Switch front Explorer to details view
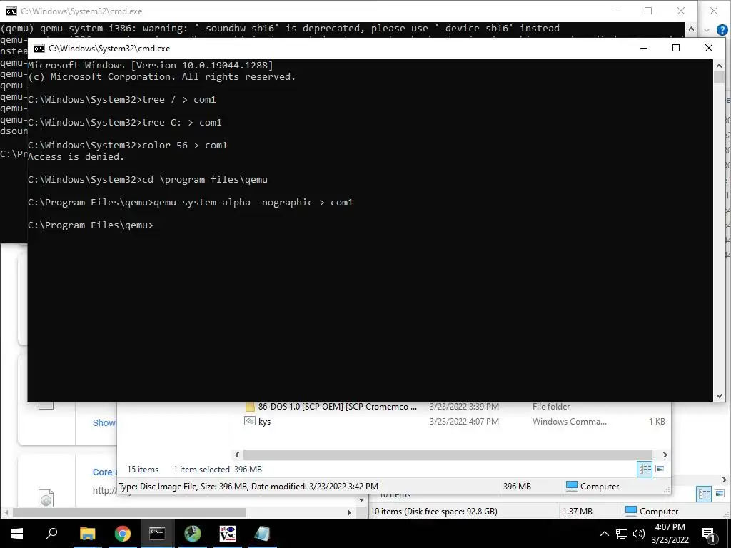 [x=645, y=469]
